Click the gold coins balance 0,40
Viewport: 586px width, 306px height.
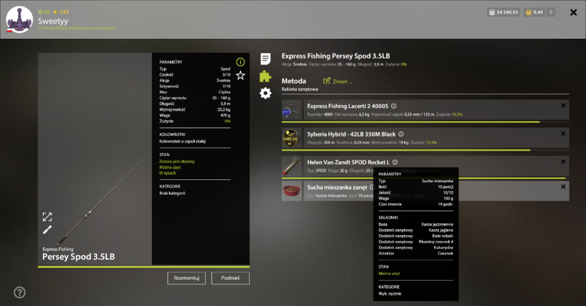(x=534, y=12)
